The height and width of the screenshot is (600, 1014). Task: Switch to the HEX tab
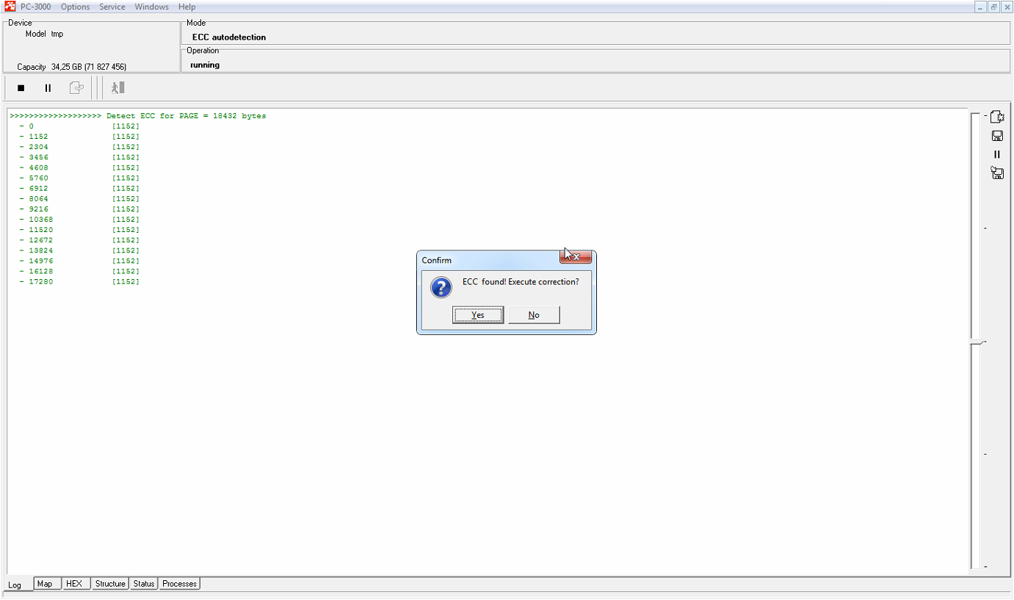click(x=74, y=584)
